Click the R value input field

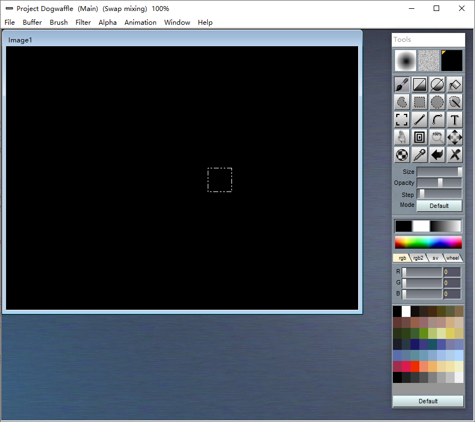pyautogui.click(x=452, y=272)
